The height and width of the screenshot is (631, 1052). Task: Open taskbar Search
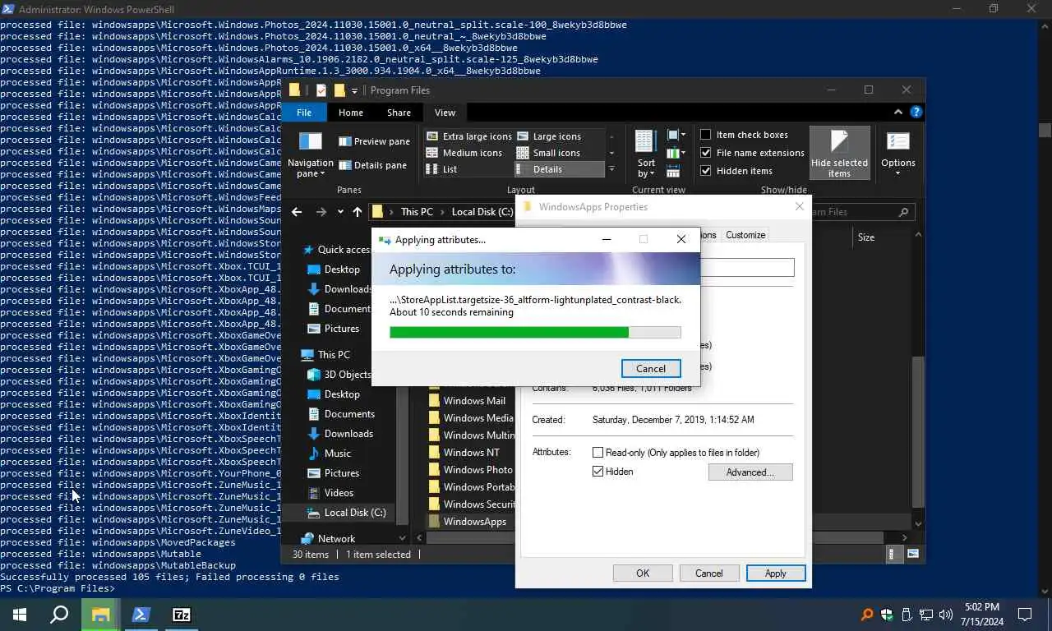pyautogui.click(x=59, y=615)
